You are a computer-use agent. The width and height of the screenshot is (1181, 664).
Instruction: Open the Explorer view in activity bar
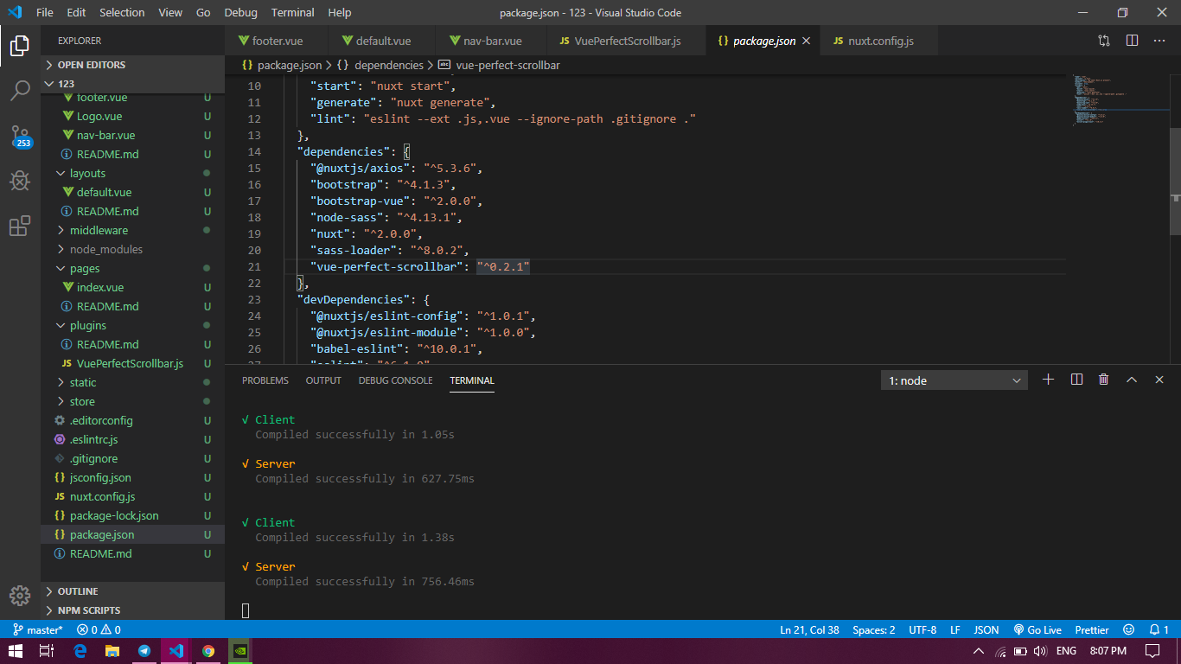[20, 45]
